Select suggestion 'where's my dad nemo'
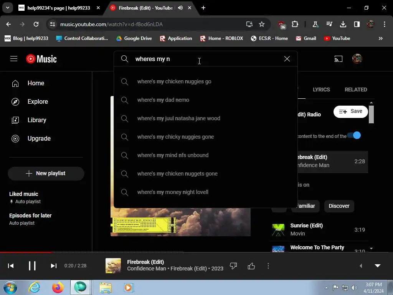Screen dimensions: 393x295 pos(206,100)
